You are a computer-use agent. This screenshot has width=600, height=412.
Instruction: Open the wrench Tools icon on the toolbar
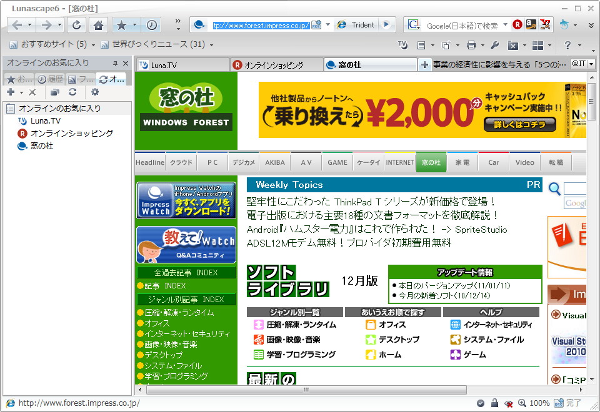(x=495, y=45)
